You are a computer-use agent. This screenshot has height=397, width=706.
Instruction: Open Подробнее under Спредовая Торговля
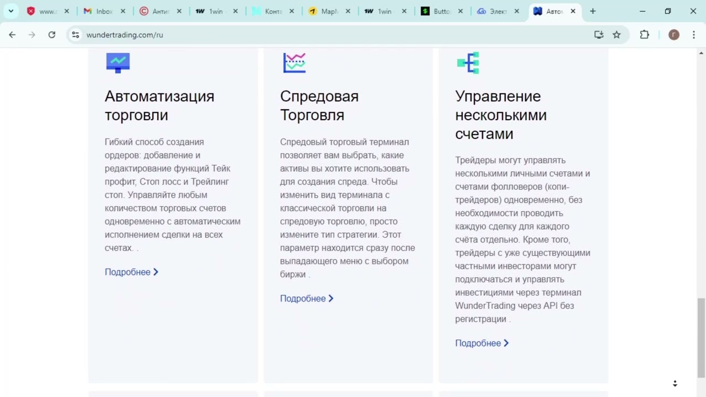pos(307,298)
